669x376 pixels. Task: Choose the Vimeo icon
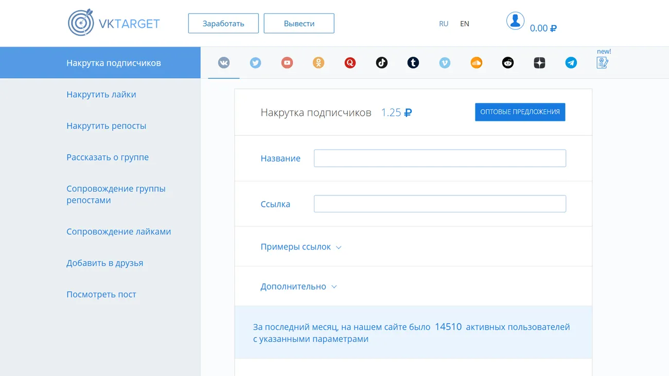click(445, 63)
